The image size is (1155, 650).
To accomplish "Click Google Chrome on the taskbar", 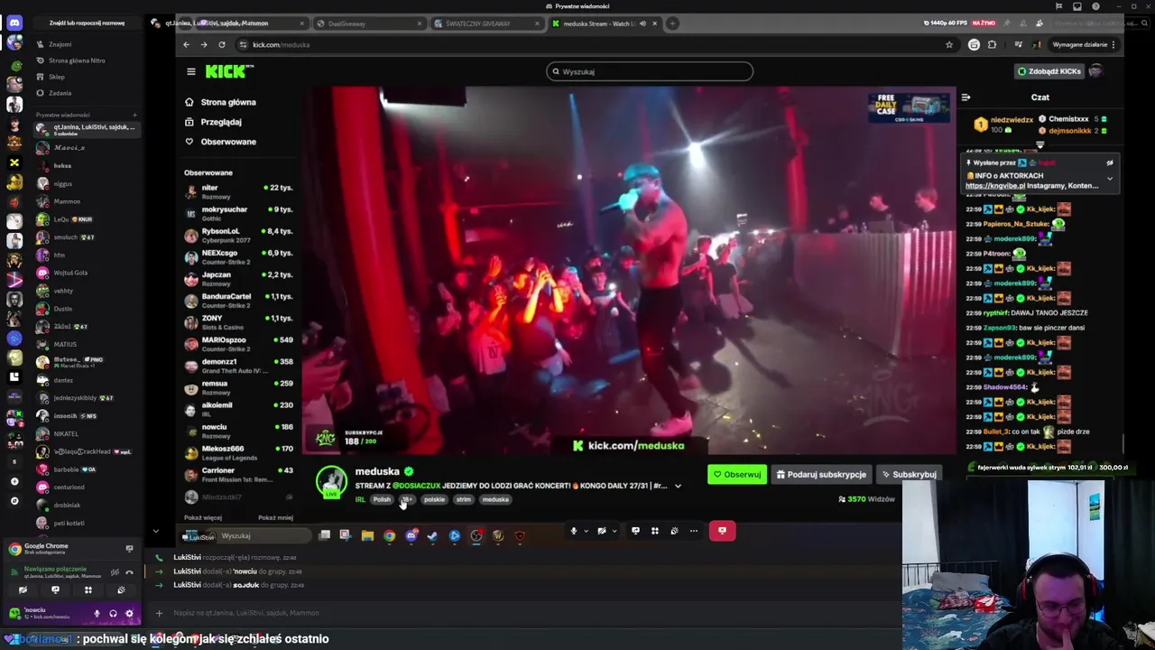I will [x=389, y=535].
